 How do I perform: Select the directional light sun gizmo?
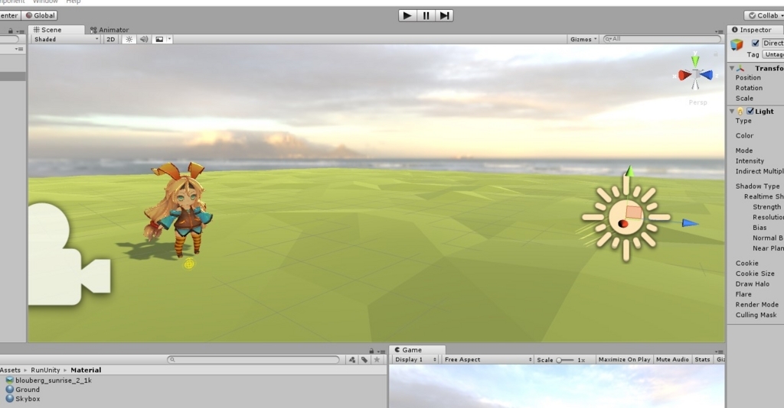tap(625, 218)
